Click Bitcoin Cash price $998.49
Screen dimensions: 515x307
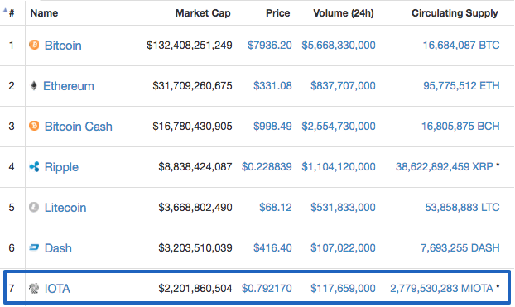tap(272, 126)
